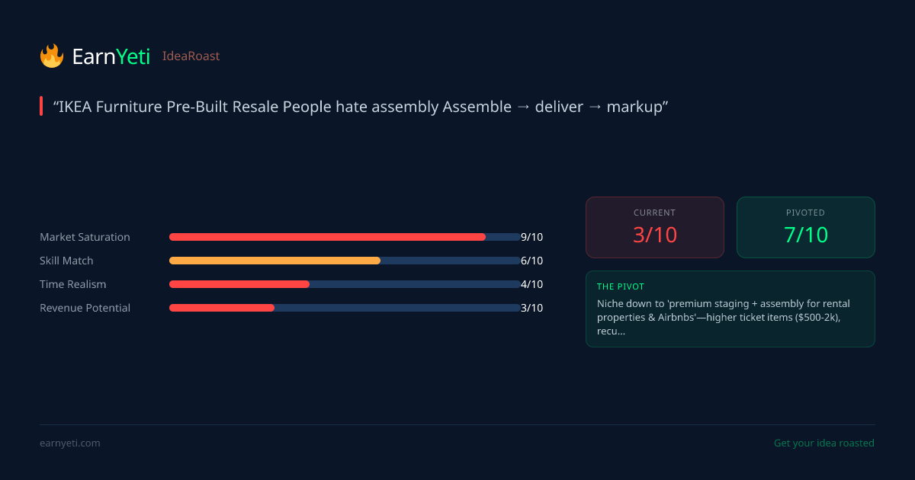The width and height of the screenshot is (915, 480).
Task: Click Get your idea roasted link
Action: pyautogui.click(x=823, y=443)
